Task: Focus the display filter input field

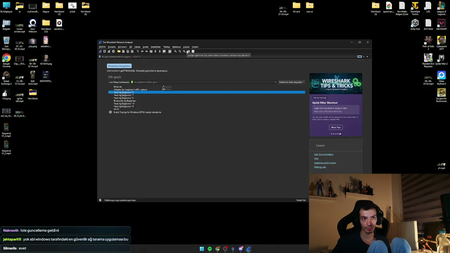Action: [x=229, y=57]
